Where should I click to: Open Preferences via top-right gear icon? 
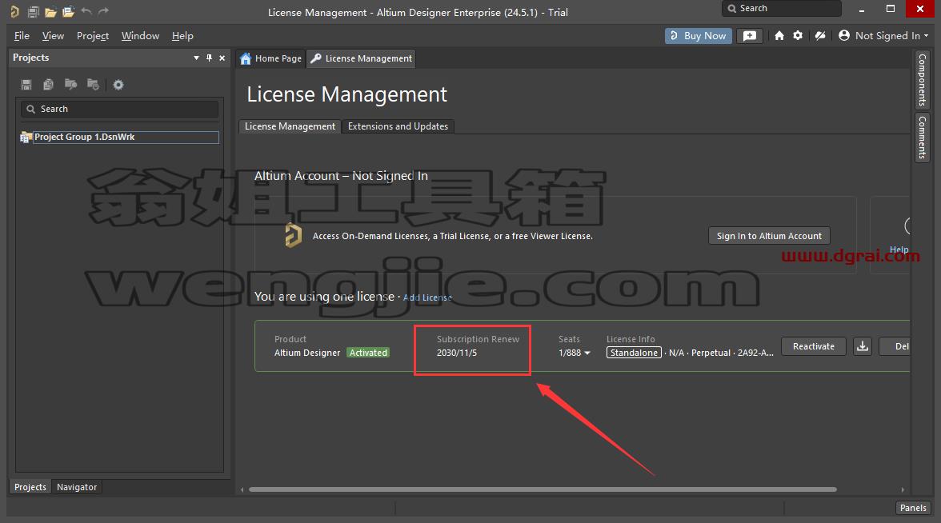click(x=798, y=35)
